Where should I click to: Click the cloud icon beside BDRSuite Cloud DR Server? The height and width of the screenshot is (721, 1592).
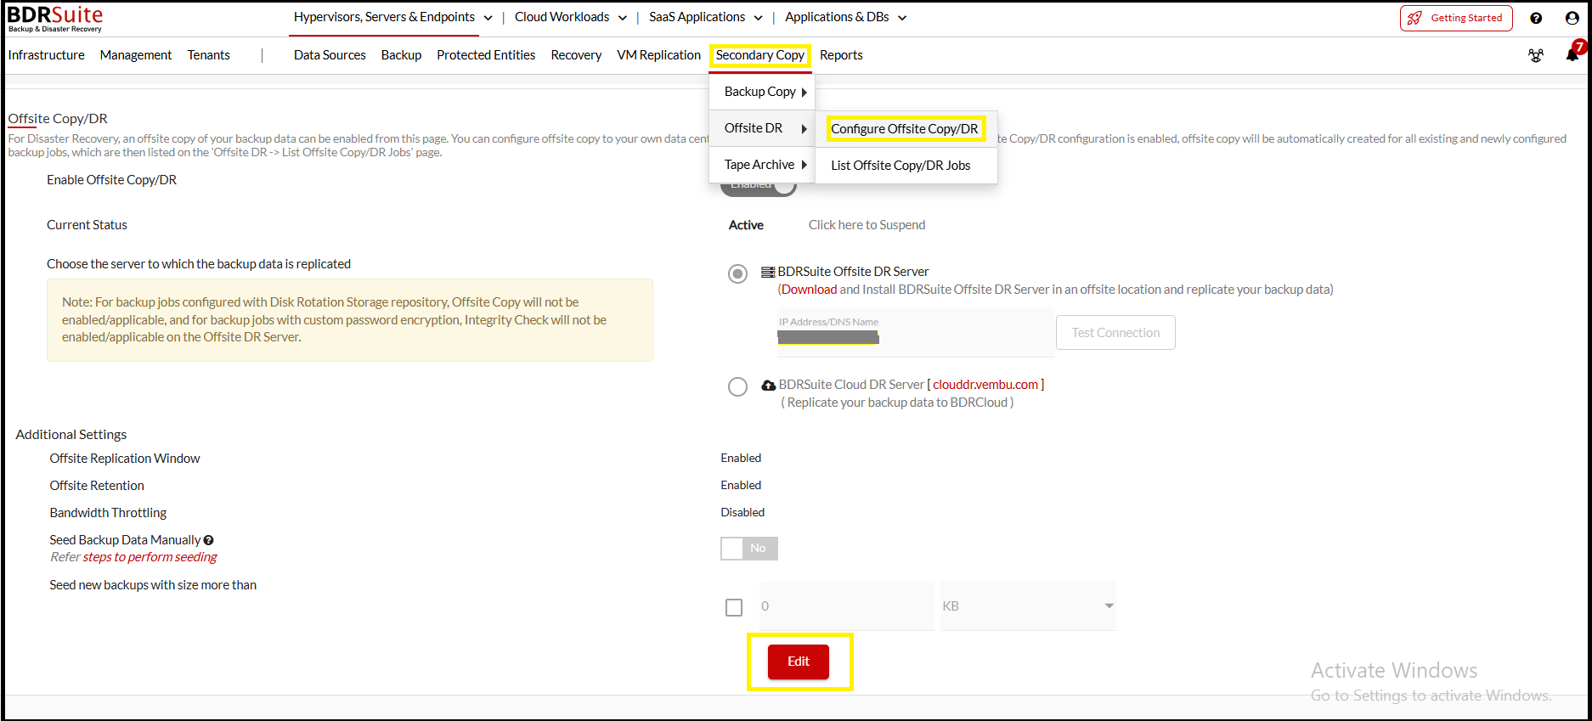click(769, 385)
